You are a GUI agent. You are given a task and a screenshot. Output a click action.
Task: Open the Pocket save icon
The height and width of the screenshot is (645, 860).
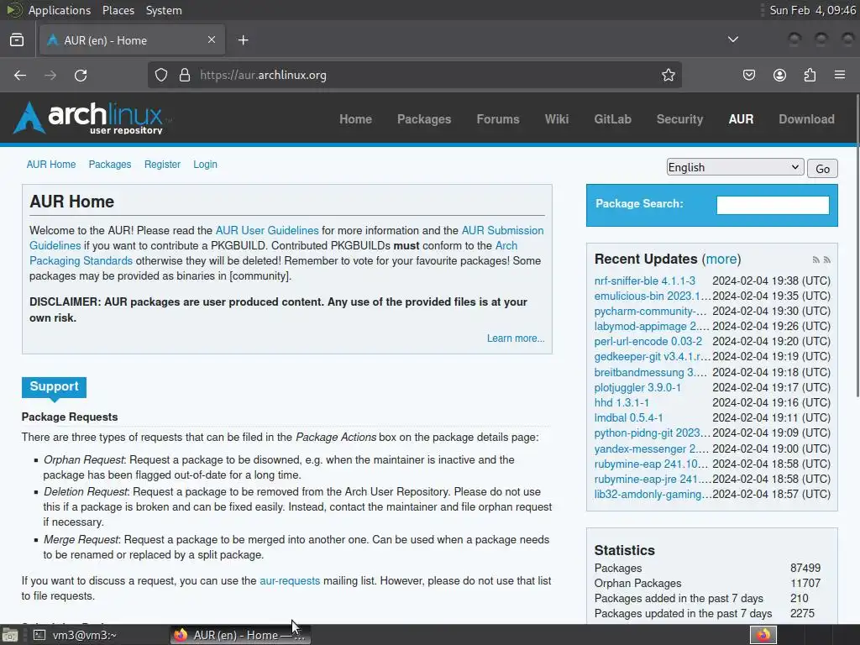(x=749, y=75)
